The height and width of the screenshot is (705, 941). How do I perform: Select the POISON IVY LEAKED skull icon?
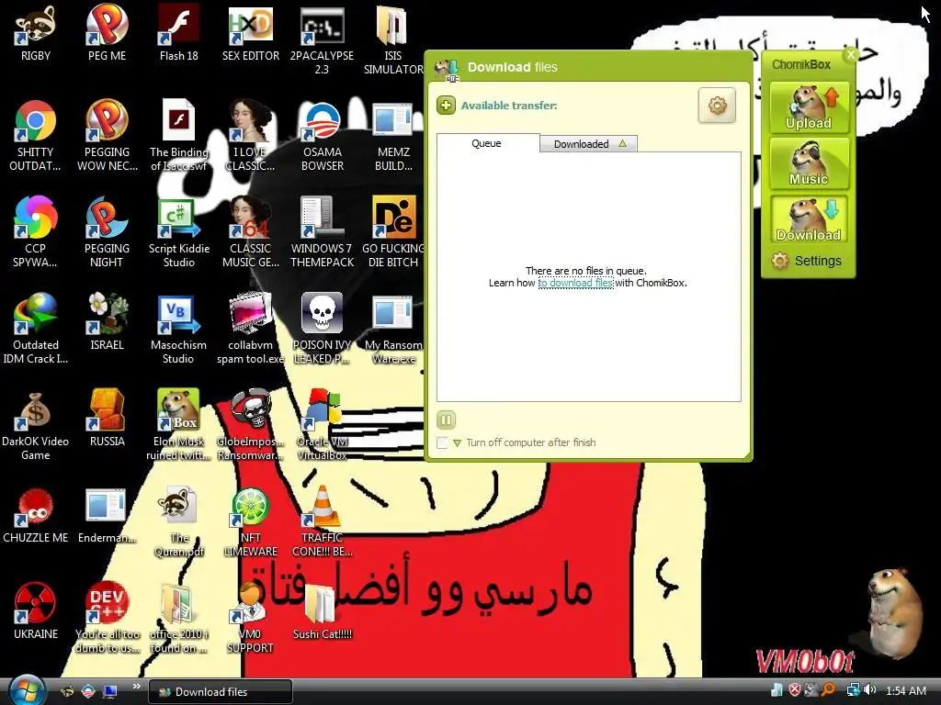(x=323, y=329)
